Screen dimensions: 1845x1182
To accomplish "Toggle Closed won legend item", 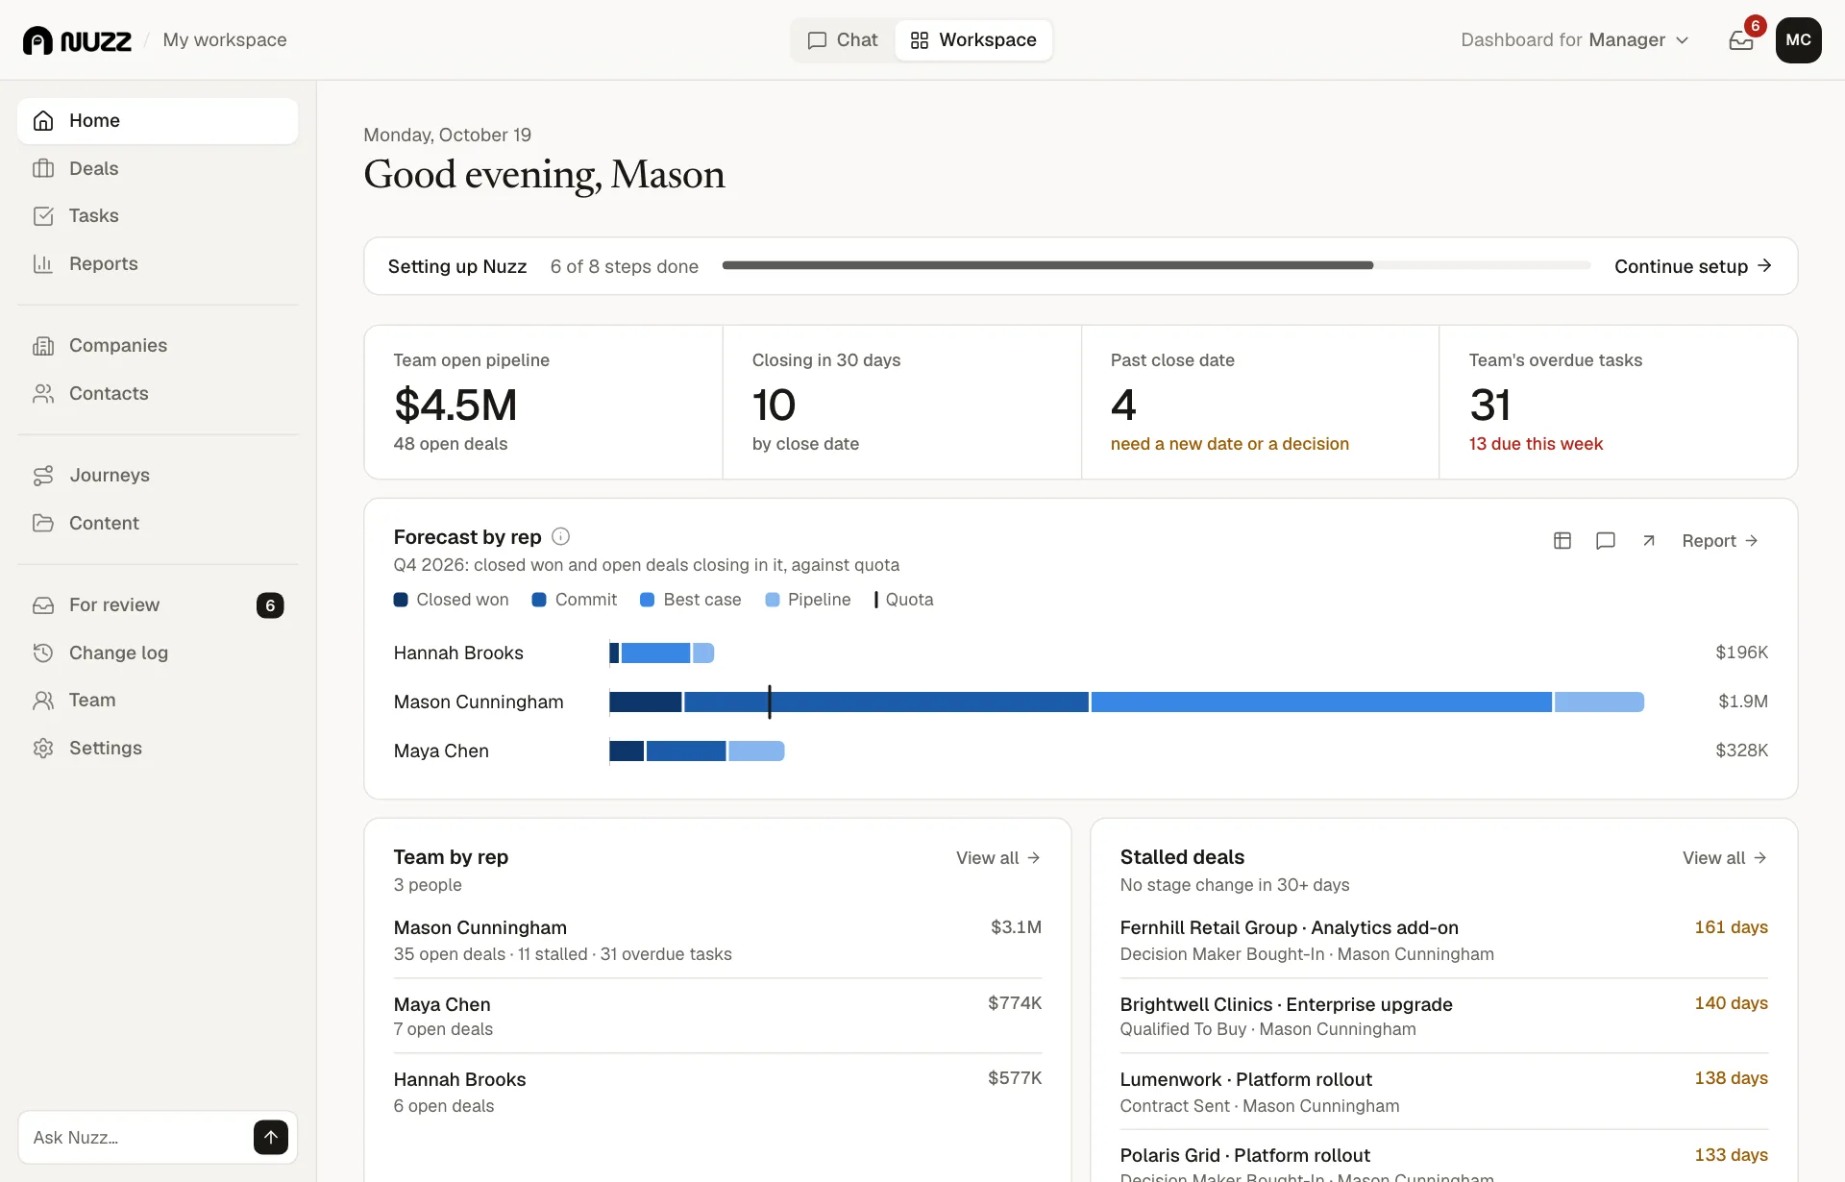I will tap(451, 600).
